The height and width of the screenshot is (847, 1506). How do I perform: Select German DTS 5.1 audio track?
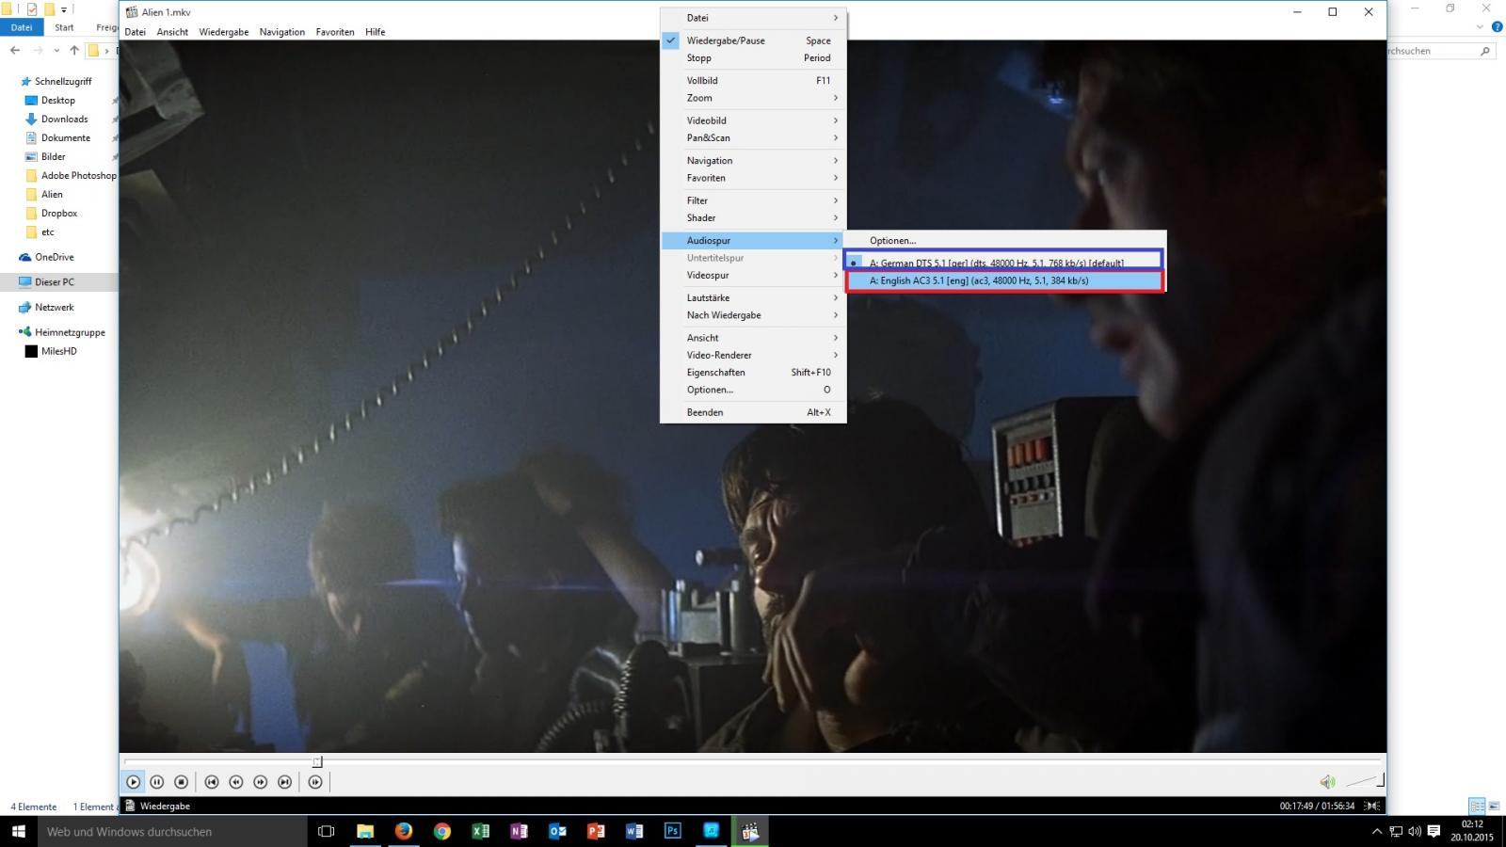[1004, 264]
